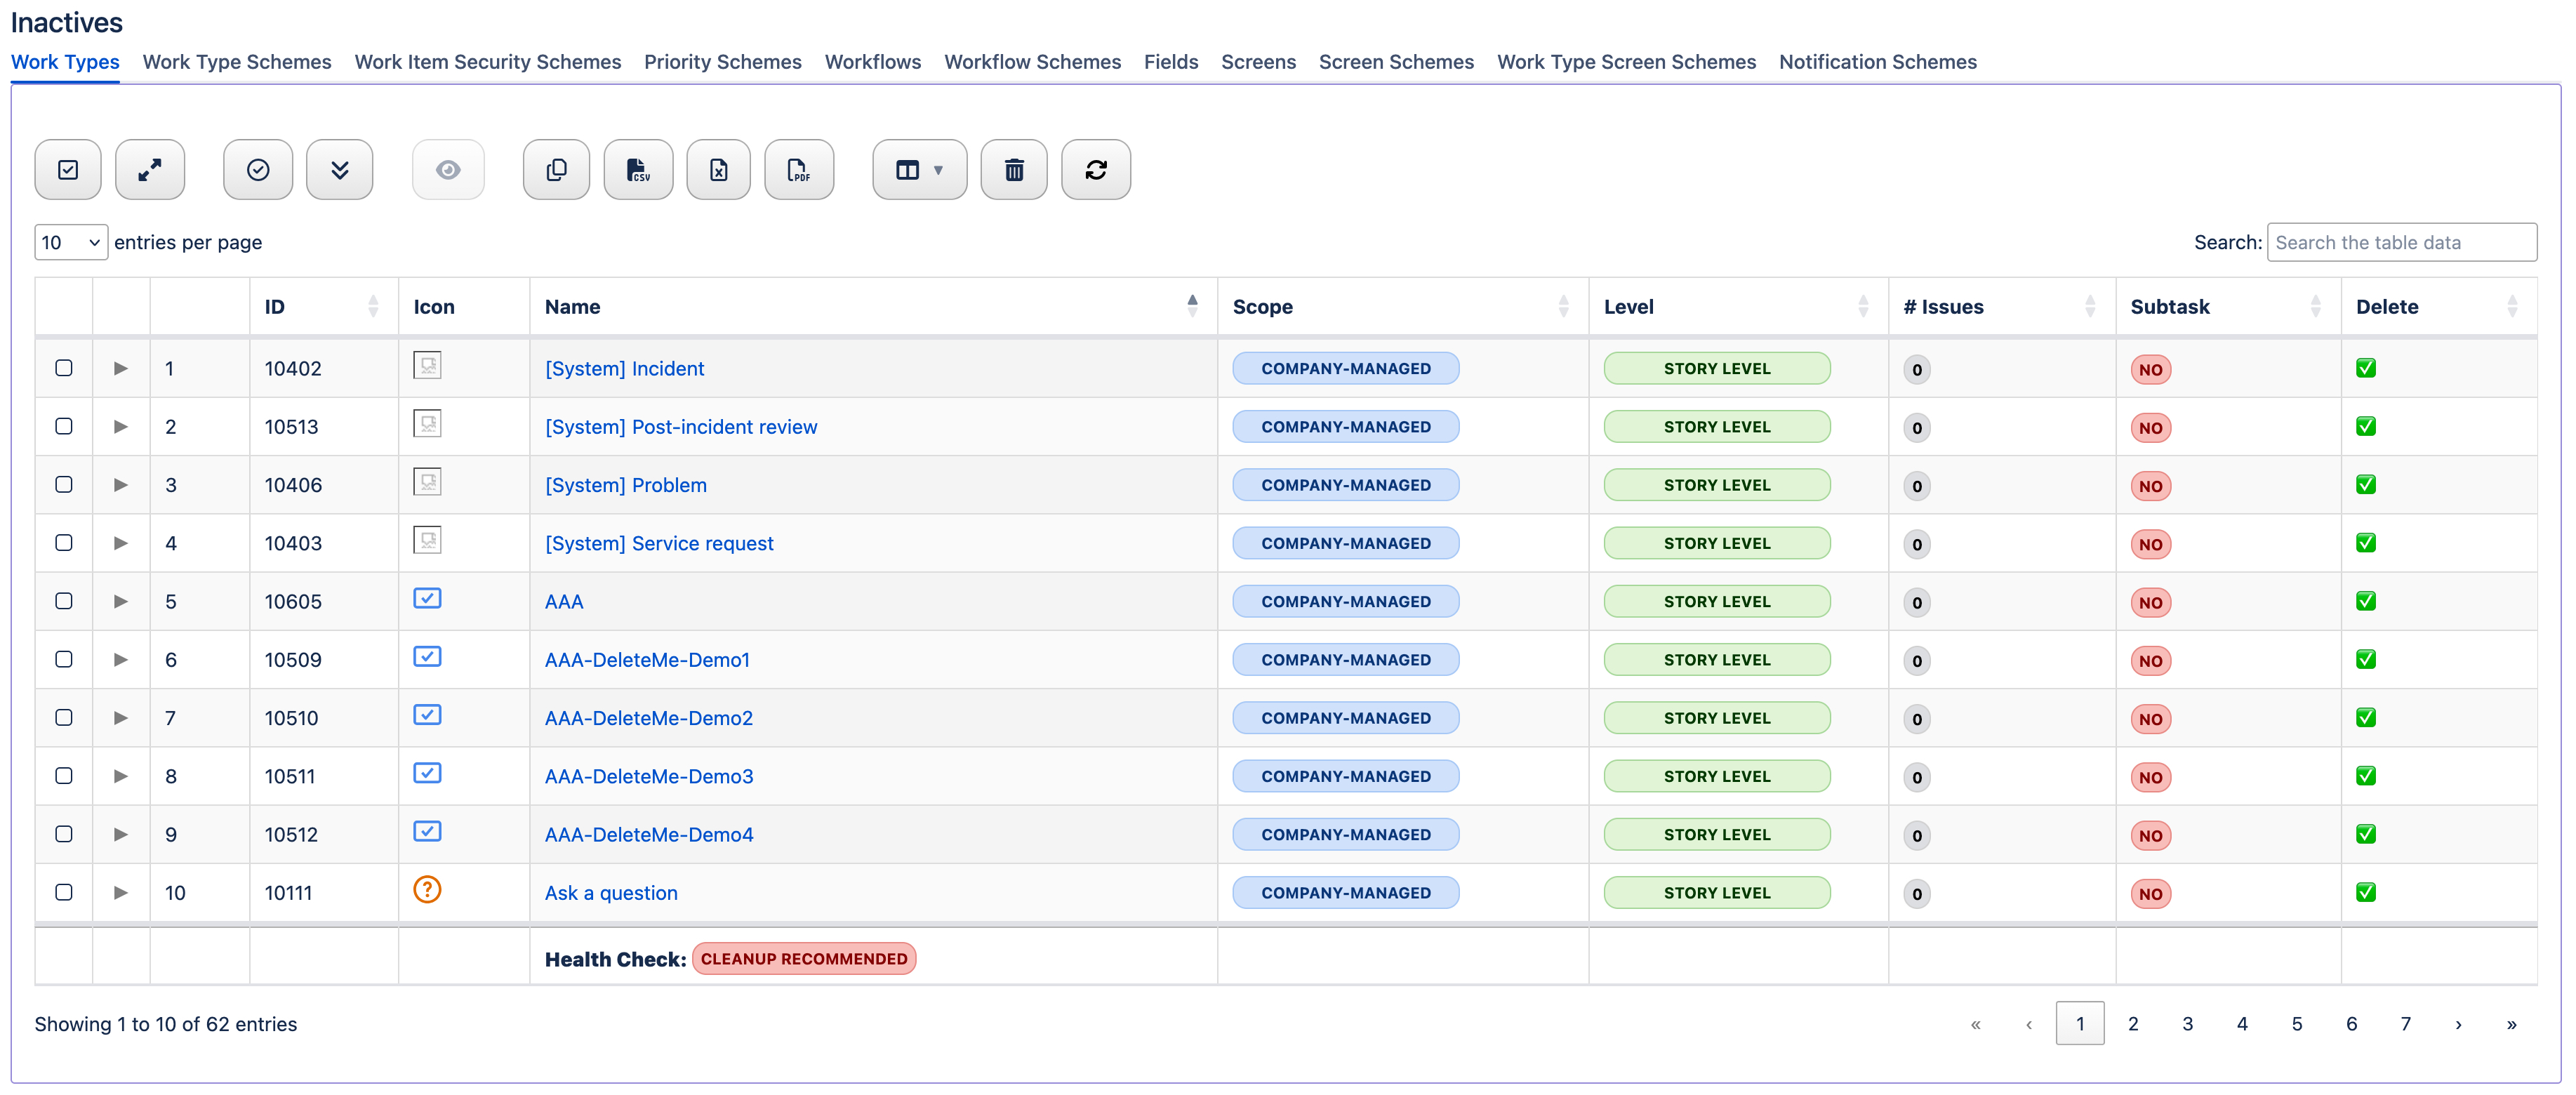Click the Search the table data field
The image size is (2576, 1095).
pos(2400,242)
